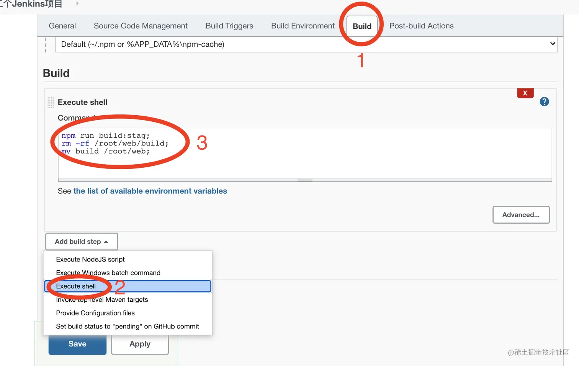Open the npm cache location dropdown
The width and height of the screenshot is (579, 366).
tap(306, 44)
